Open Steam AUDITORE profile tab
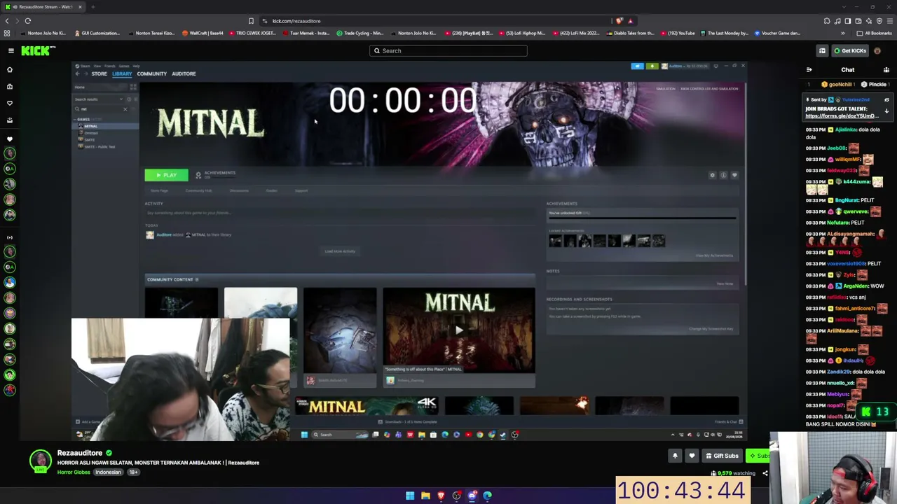897x504 pixels. click(184, 73)
